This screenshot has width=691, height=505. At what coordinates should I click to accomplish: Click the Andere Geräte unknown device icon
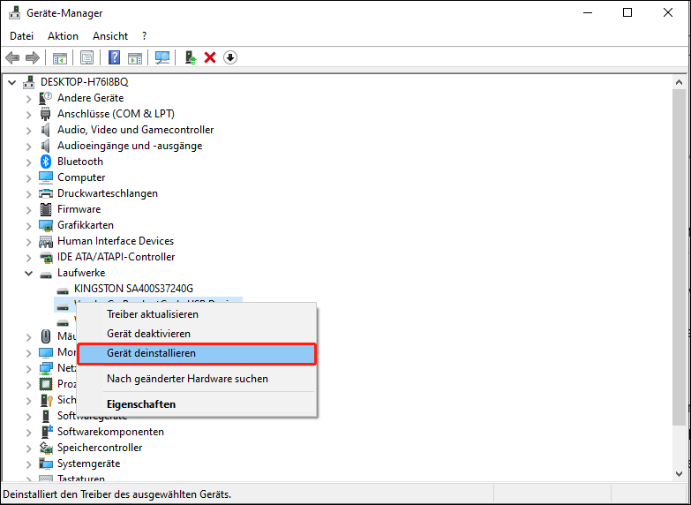coord(46,98)
